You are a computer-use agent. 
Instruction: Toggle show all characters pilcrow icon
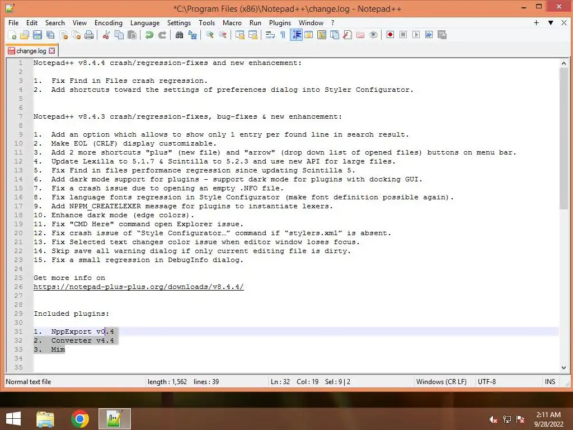click(x=283, y=35)
